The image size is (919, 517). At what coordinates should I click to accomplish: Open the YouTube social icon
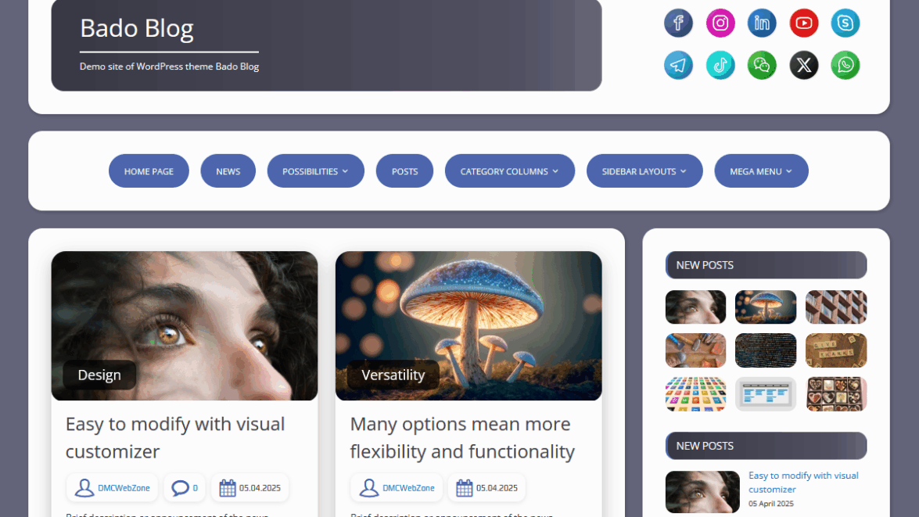[803, 23]
